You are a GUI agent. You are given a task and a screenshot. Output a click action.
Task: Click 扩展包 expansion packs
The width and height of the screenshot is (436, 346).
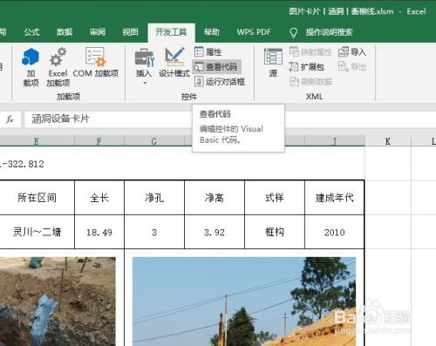click(x=307, y=67)
